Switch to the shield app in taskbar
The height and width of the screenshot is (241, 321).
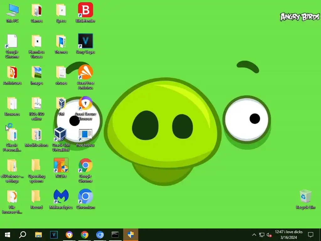click(x=131, y=235)
